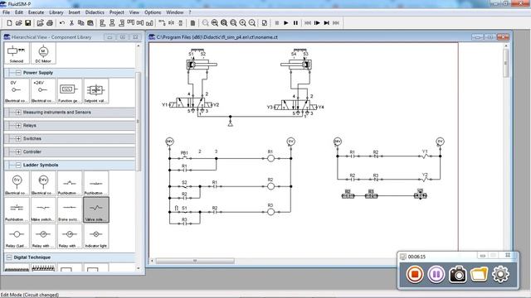Image resolution: width=531 pixels, height=298 pixels.
Task: Open the View menu
Action: coord(134,12)
